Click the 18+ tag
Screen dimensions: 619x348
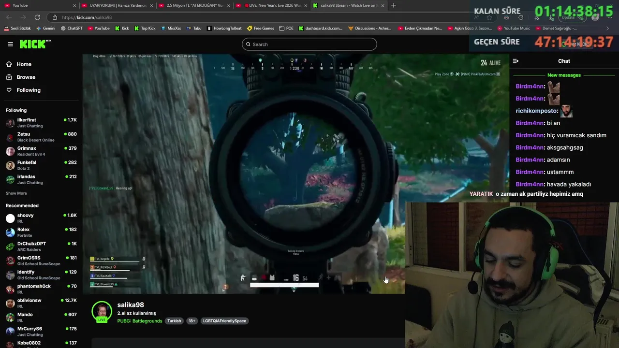coord(192,321)
